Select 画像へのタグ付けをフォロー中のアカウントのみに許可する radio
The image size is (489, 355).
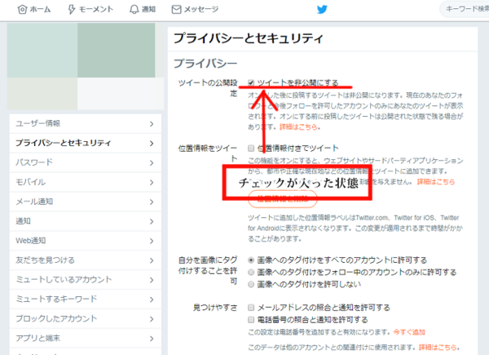click(251, 272)
